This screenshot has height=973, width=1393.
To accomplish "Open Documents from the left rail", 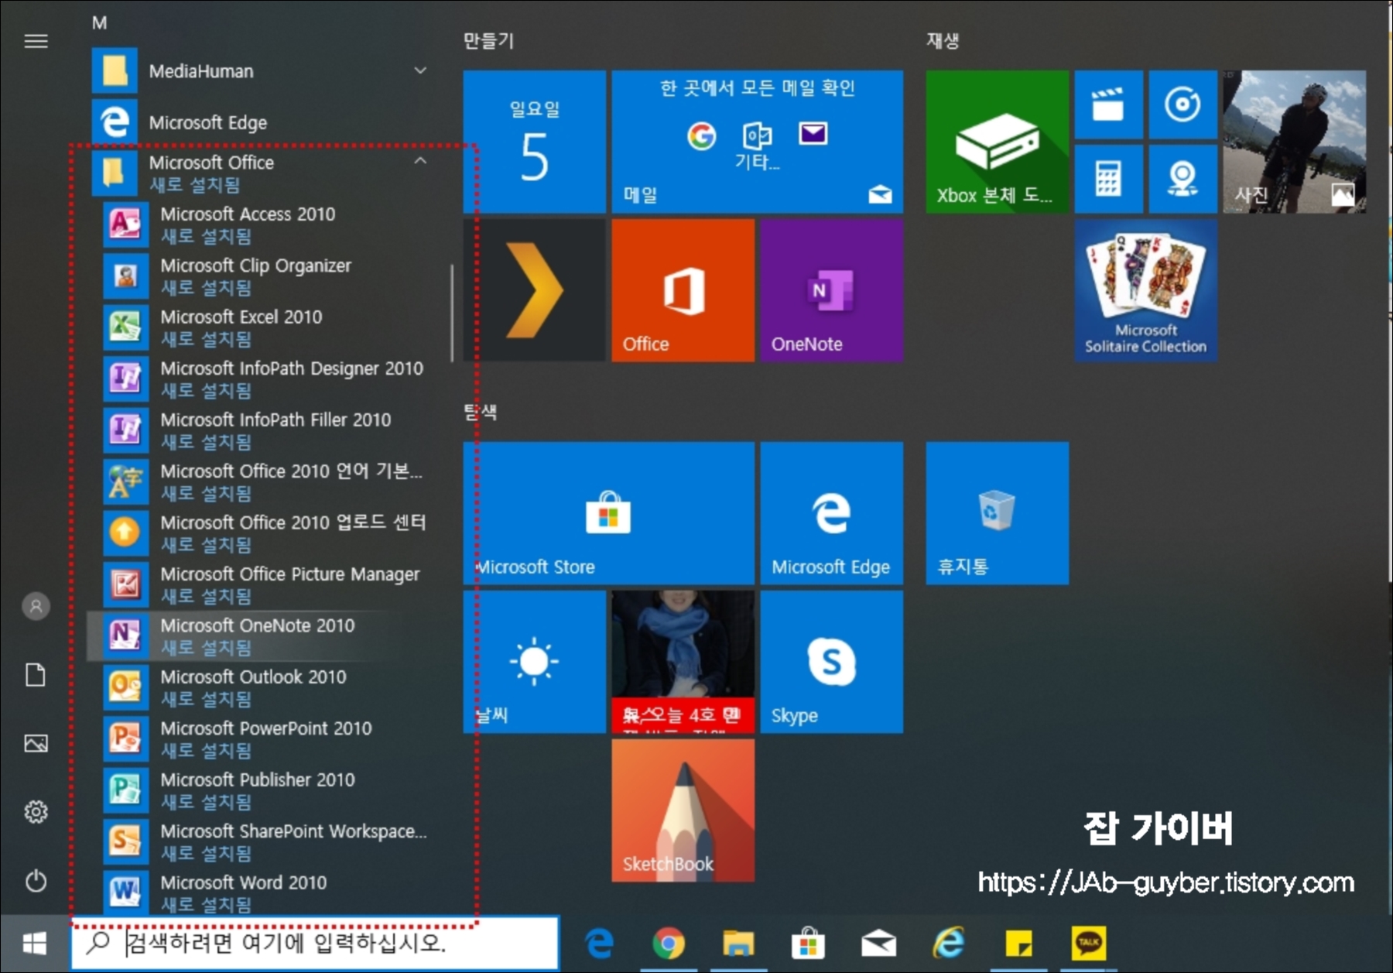I will 36,675.
